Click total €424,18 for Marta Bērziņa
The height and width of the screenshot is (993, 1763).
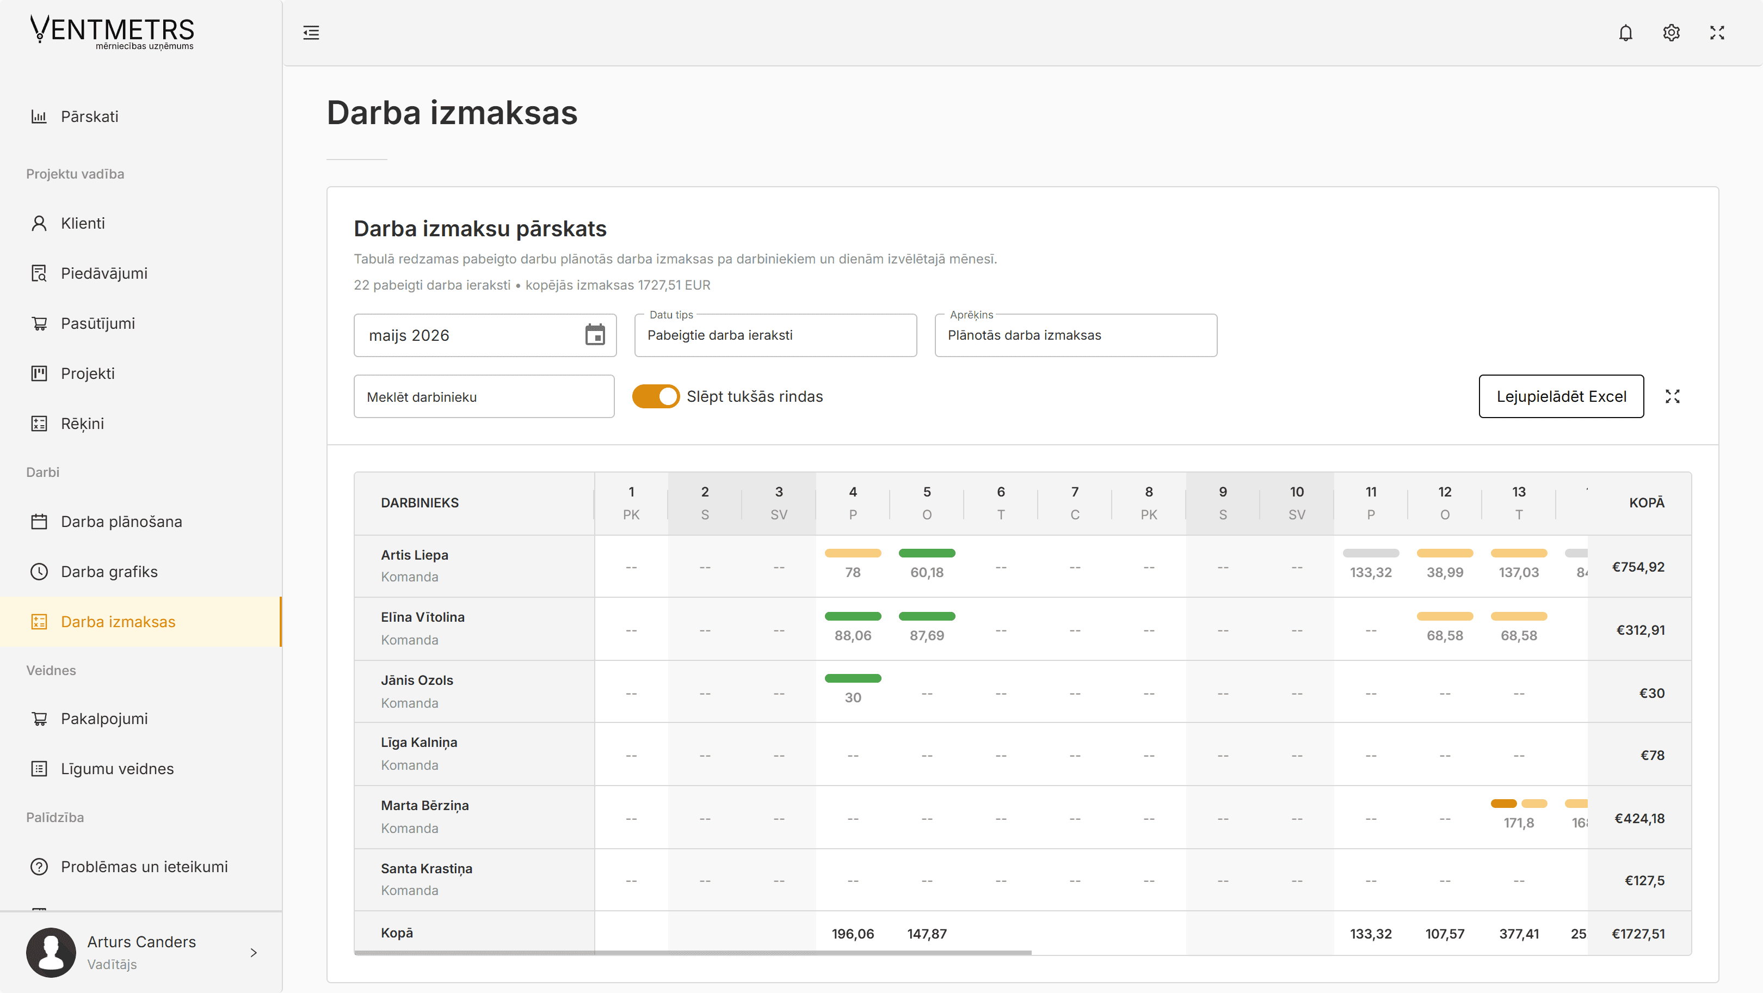1640,818
